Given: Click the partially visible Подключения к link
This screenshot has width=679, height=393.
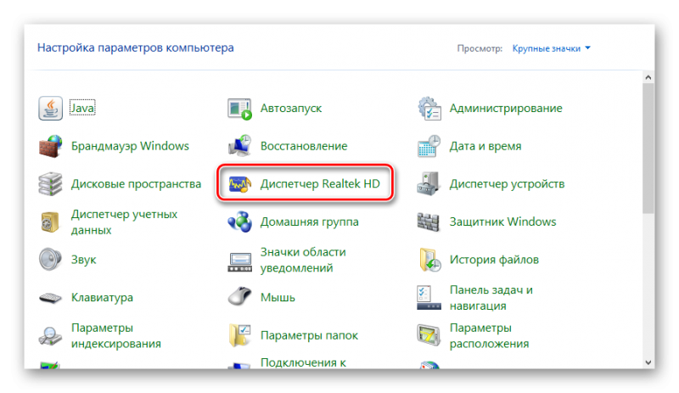Looking at the screenshot, I should click(303, 362).
